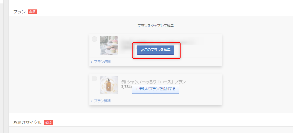Select the rose shampoo plan radio button

94,79
